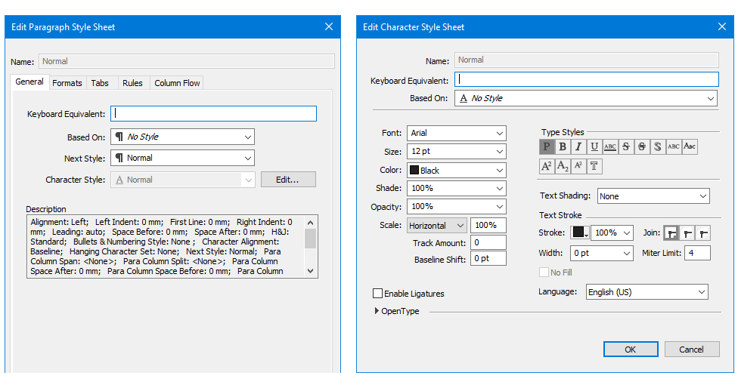Select the Plain (P) type style
This screenshot has height=388, width=738.
(x=547, y=146)
